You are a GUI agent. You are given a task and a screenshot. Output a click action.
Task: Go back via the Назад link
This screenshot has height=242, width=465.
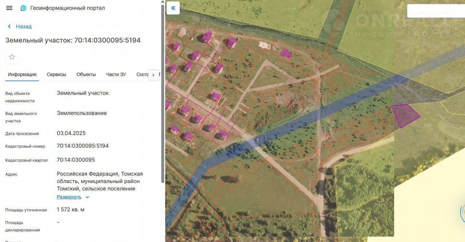coord(24,27)
